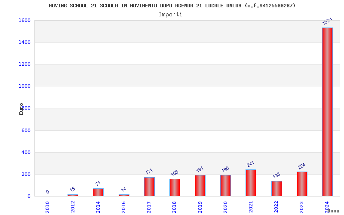Click the MOVING SCHOOL 21 chart title
344x215 pixels.
[x=172, y=6]
